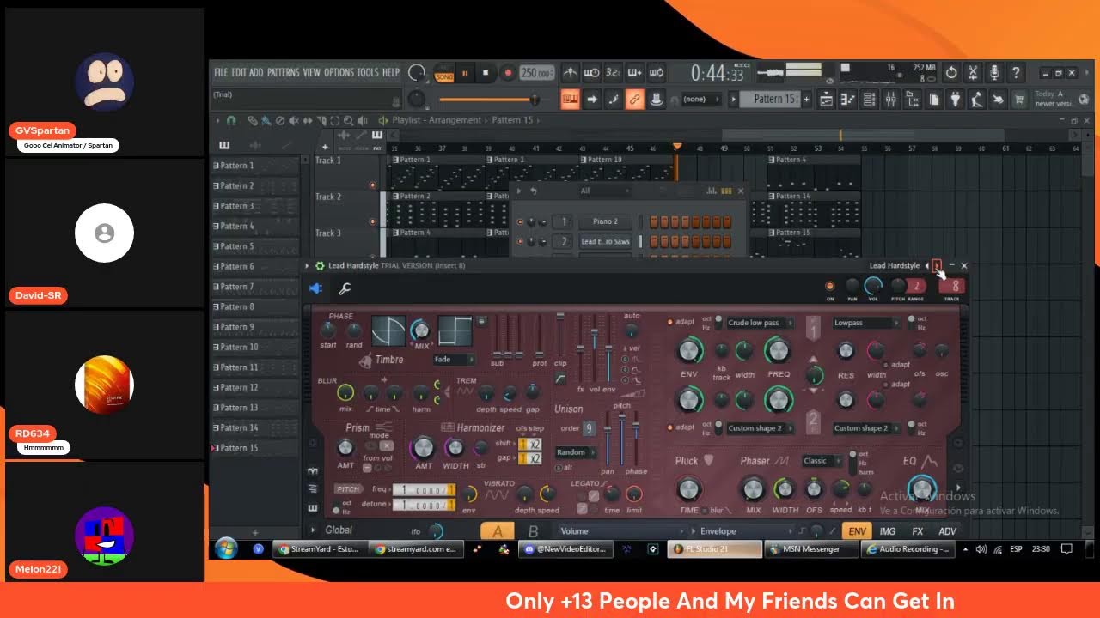
Task: Click the undo history icon in toolbar
Action: [x=951, y=73]
